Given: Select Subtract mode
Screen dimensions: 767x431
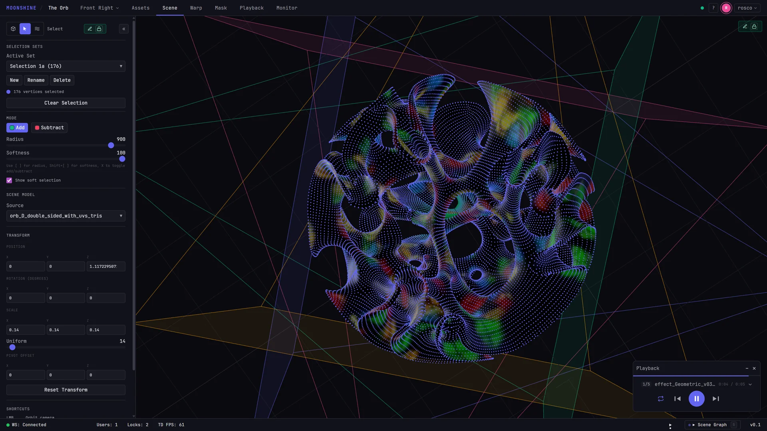Looking at the screenshot, I should pos(50,128).
